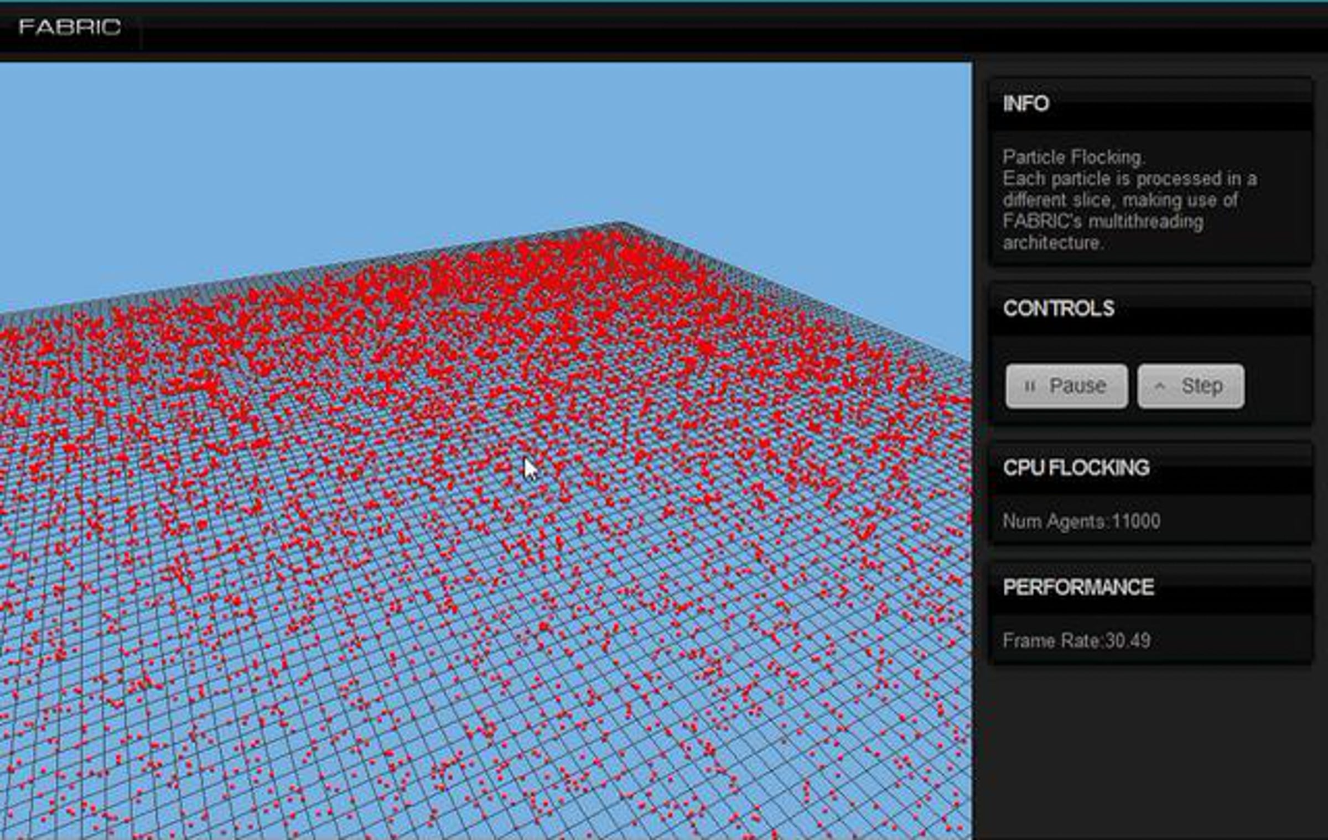Click the "Frame Rate:30.49" readout
Image resolution: width=1328 pixels, height=840 pixels.
point(1076,640)
